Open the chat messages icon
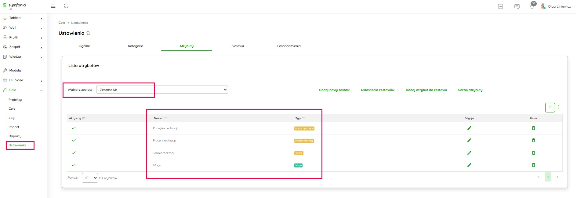Screen dimensions: 577x198 (x=517, y=7)
